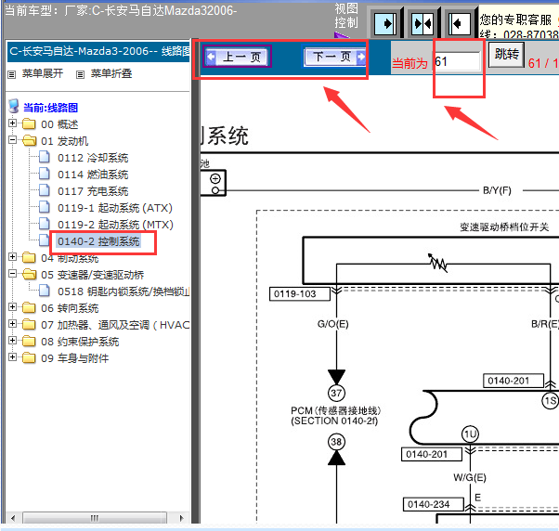Click the view control right-arrow icon
Viewport: 559px width, 531px height.
(x=385, y=23)
